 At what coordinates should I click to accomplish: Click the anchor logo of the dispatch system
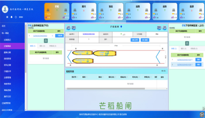5,9
